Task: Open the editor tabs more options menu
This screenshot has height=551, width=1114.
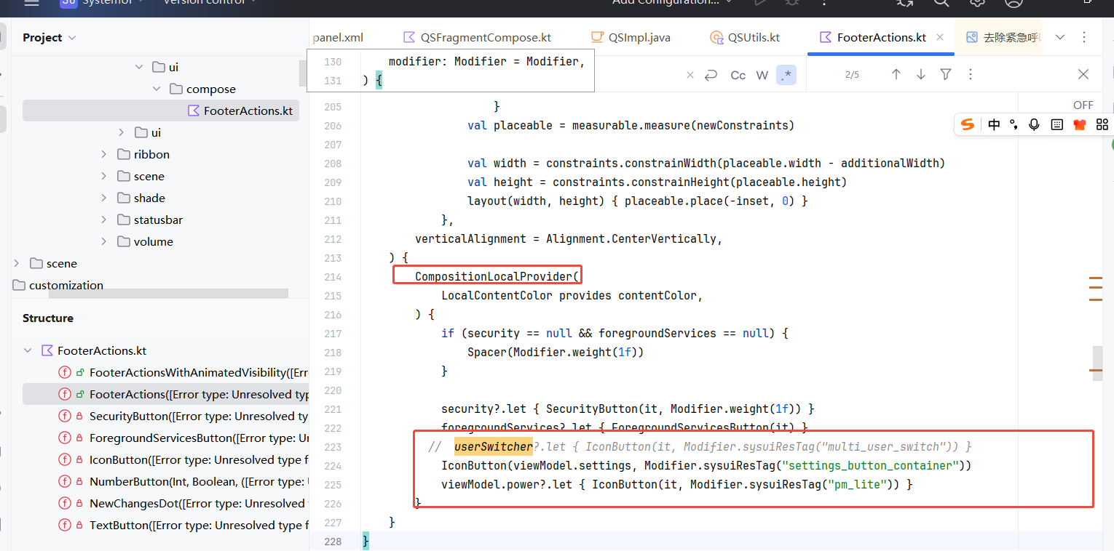Action: (x=1084, y=37)
